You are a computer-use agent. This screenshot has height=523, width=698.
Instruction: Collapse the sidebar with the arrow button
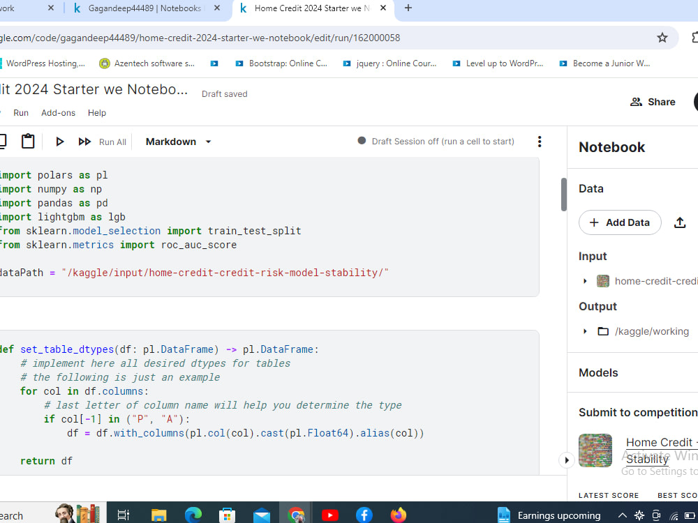[566, 460]
